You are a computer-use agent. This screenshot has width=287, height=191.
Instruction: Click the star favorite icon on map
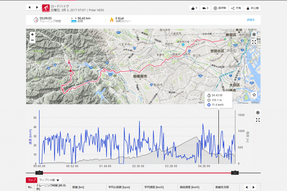254,95
